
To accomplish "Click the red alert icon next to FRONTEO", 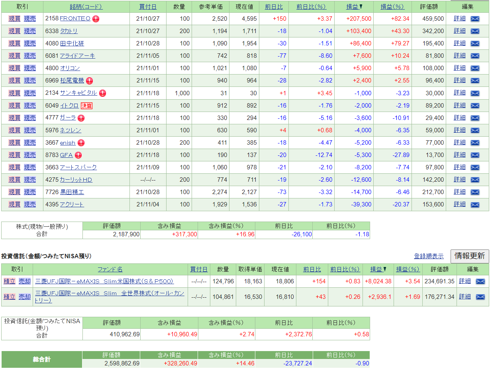I will (x=96, y=19).
